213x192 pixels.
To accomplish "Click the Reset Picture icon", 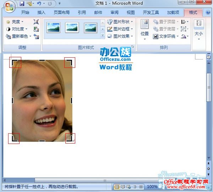I will pyautogui.click(x=36, y=36).
